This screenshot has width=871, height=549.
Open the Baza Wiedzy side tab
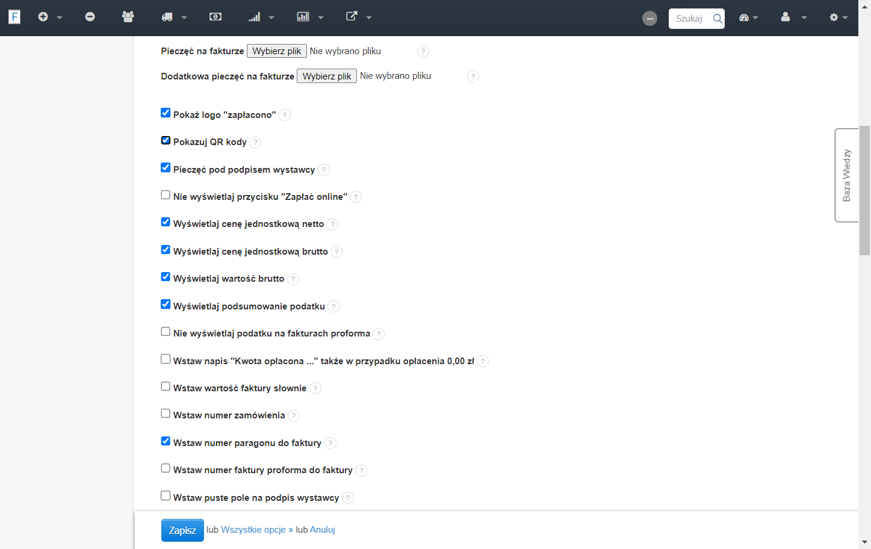846,175
